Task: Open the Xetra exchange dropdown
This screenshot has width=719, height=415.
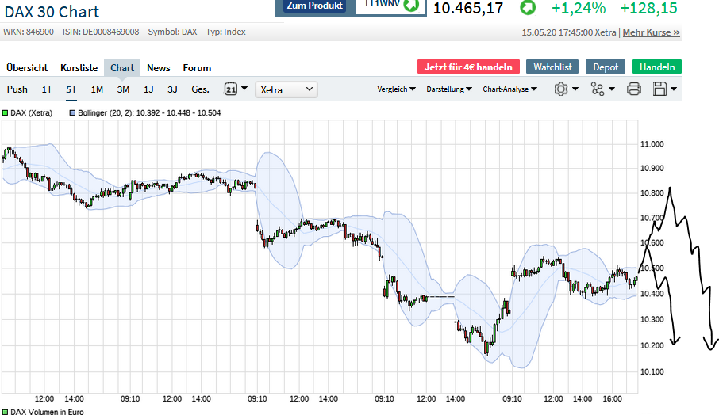Action: click(x=286, y=89)
